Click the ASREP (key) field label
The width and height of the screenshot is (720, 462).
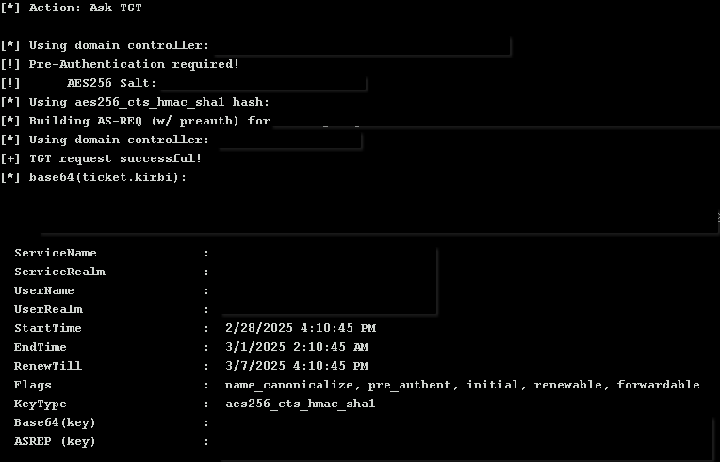[x=55, y=441]
